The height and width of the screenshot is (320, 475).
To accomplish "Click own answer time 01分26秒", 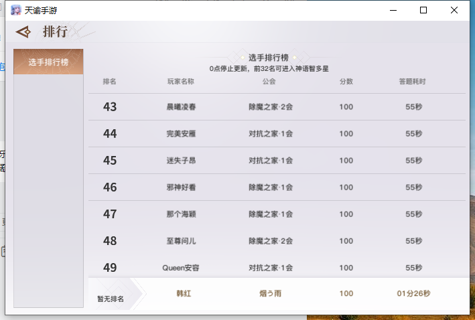I will (413, 293).
